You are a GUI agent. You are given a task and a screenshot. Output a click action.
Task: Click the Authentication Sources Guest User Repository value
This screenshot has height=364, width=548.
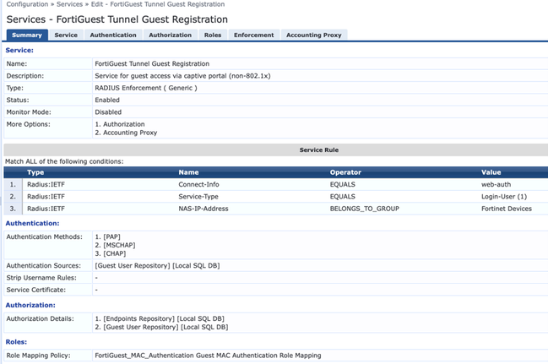tap(157, 266)
